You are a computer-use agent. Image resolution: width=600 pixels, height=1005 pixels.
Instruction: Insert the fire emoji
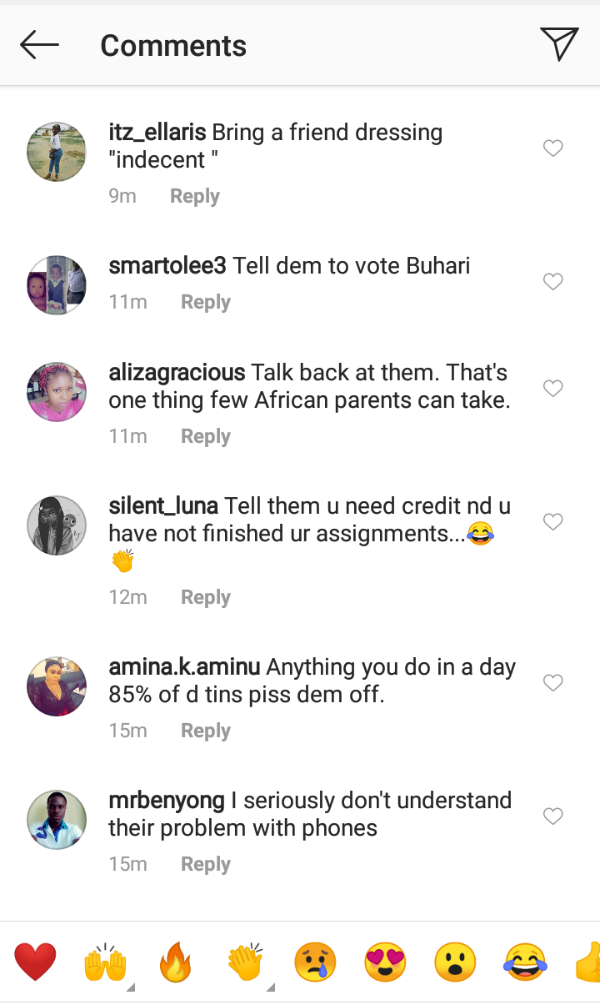(176, 963)
